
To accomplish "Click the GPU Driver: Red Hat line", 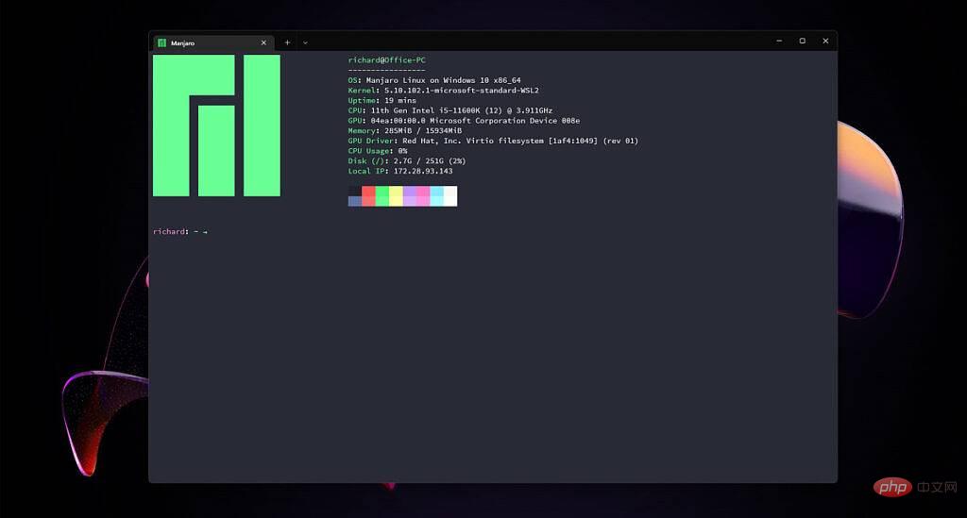I will pyautogui.click(x=493, y=141).
